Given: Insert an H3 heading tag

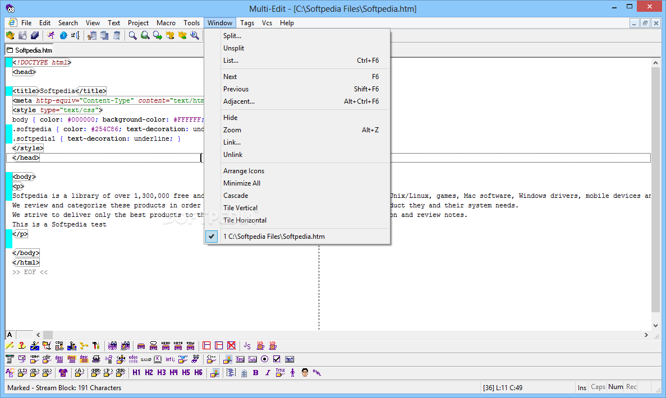Looking at the screenshot, I should (162, 373).
